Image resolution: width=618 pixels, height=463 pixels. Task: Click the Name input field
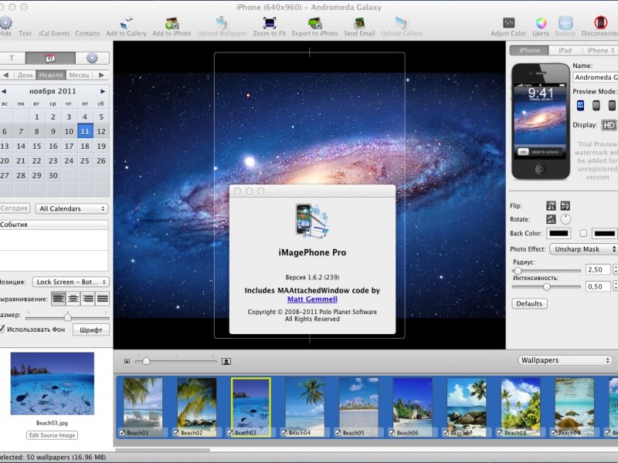tap(595, 77)
